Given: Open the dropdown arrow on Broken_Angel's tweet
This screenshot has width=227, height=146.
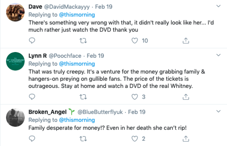Looking at the screenshot, I should (218, 111).
